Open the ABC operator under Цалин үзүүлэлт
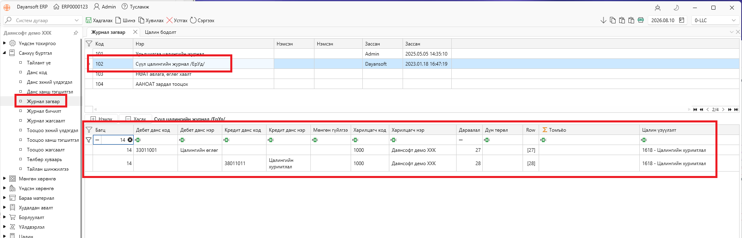The image size is (742, 238). coord(644,140)
